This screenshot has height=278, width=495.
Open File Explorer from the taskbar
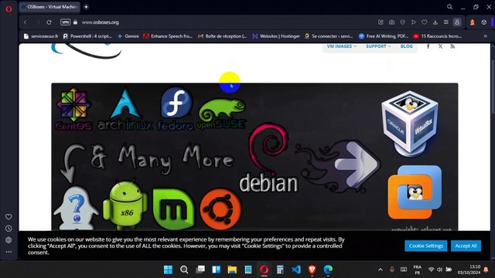[232, 270]
